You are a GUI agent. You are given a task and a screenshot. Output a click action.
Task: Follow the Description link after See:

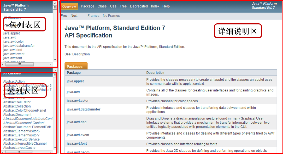tap(81, 54)
